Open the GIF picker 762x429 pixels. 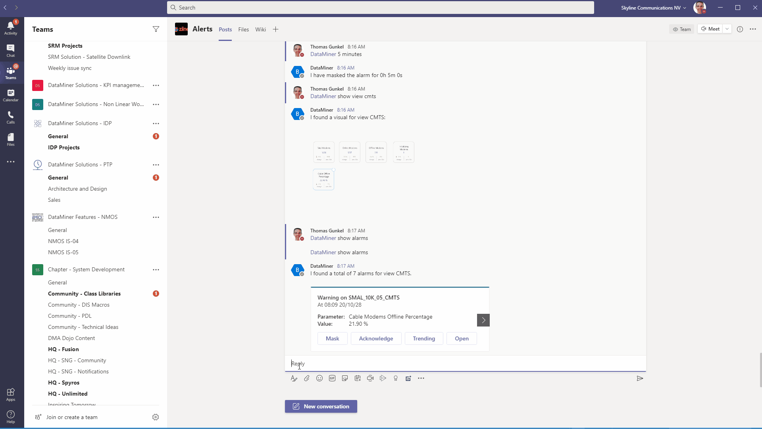[x=332, y=378]
